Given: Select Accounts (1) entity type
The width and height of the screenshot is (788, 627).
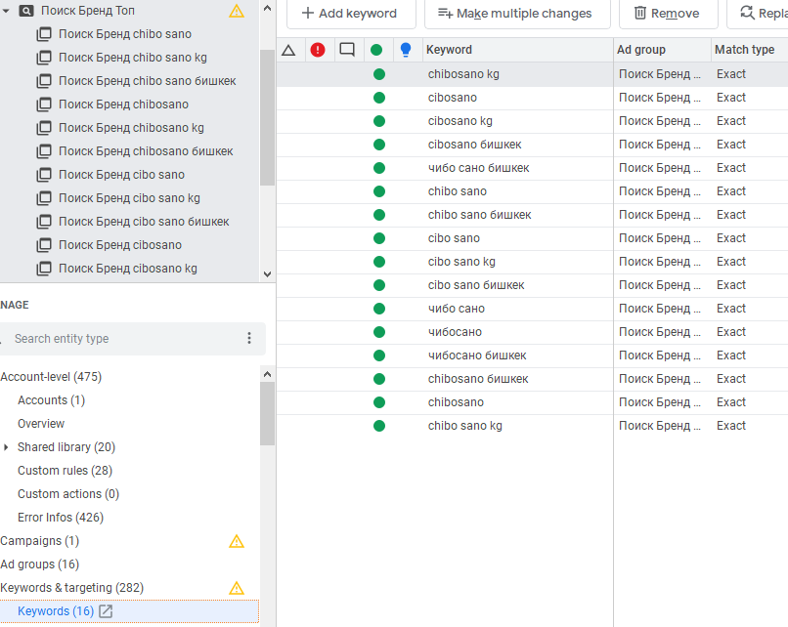Looking at the screenshot, I should tap(51, 400).
